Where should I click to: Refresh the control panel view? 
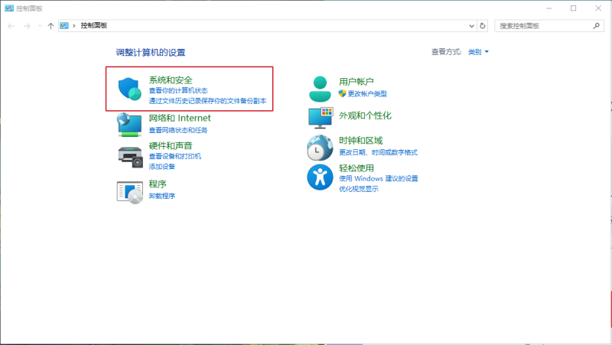tap(483, 26)
